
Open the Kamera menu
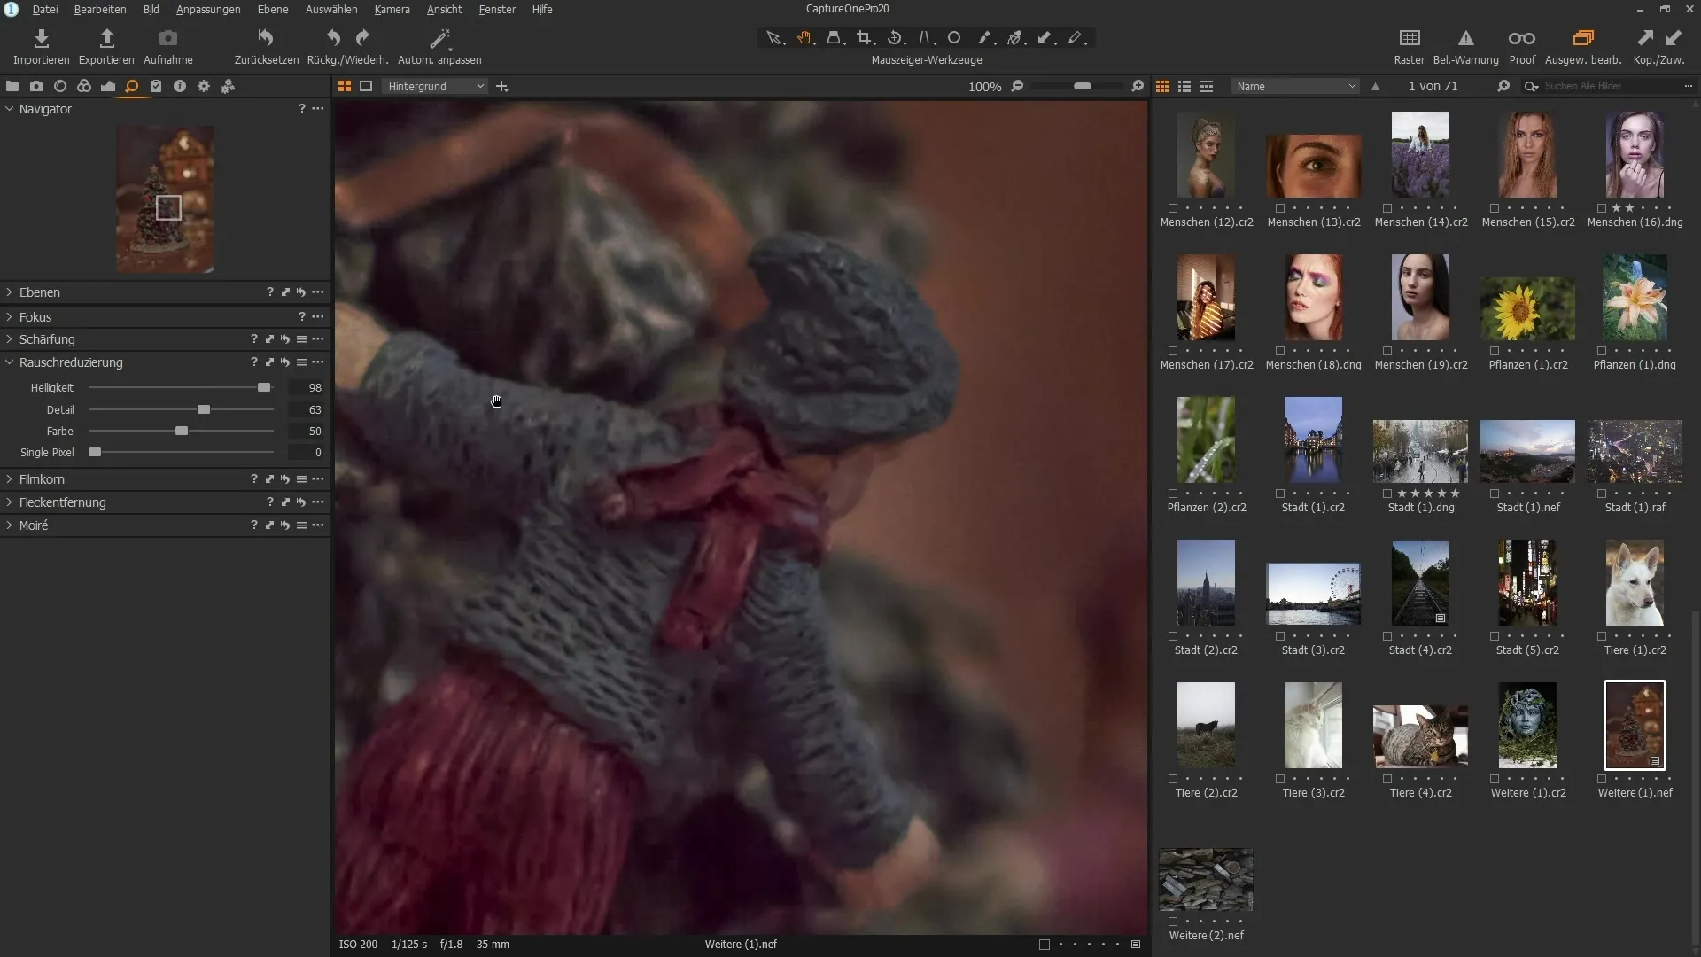click(x=392, y=9)
